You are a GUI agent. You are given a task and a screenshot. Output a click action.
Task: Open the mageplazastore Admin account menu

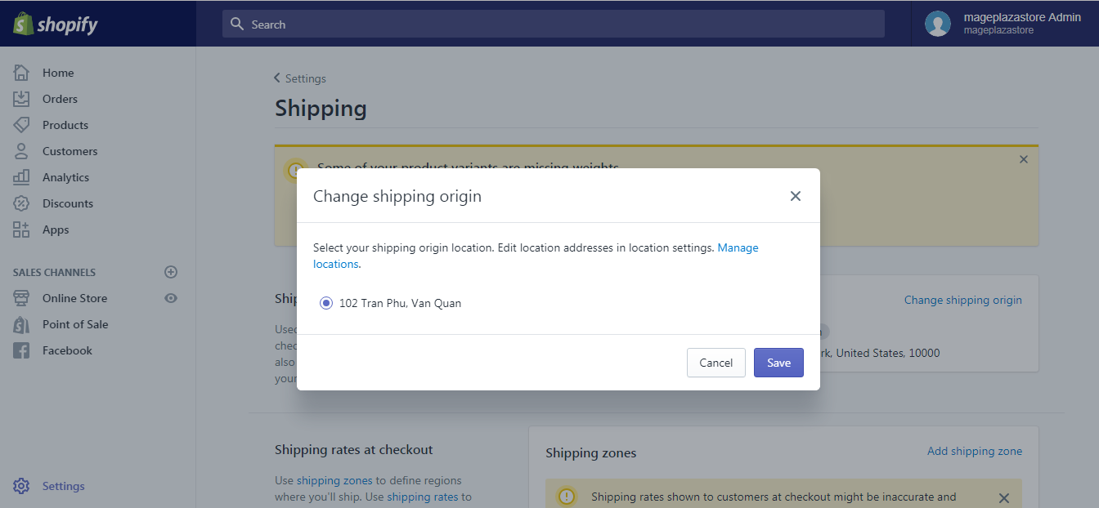tap(1004, 24)
